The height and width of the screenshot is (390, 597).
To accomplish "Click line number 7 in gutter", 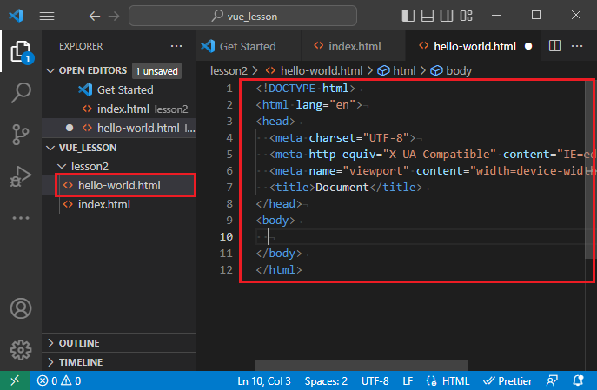I will (x=229, y=188).
